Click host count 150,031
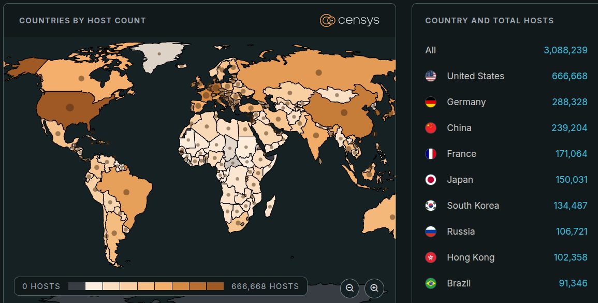The image size is (598, 303). pos(571,179)
